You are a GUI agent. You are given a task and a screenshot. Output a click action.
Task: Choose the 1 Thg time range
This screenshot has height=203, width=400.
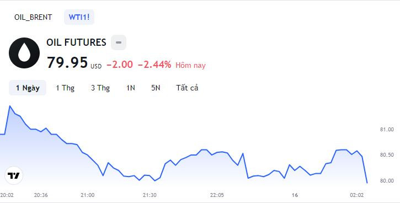coord(65,88)
